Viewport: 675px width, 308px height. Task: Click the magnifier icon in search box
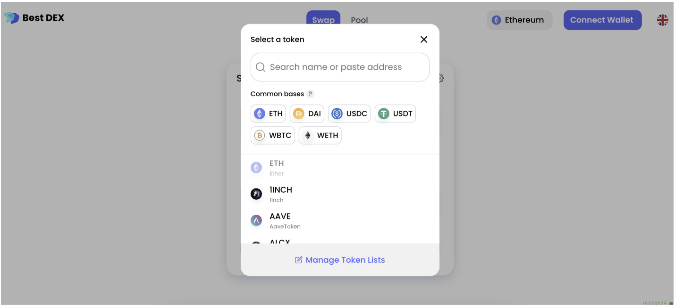pos(261,67)
